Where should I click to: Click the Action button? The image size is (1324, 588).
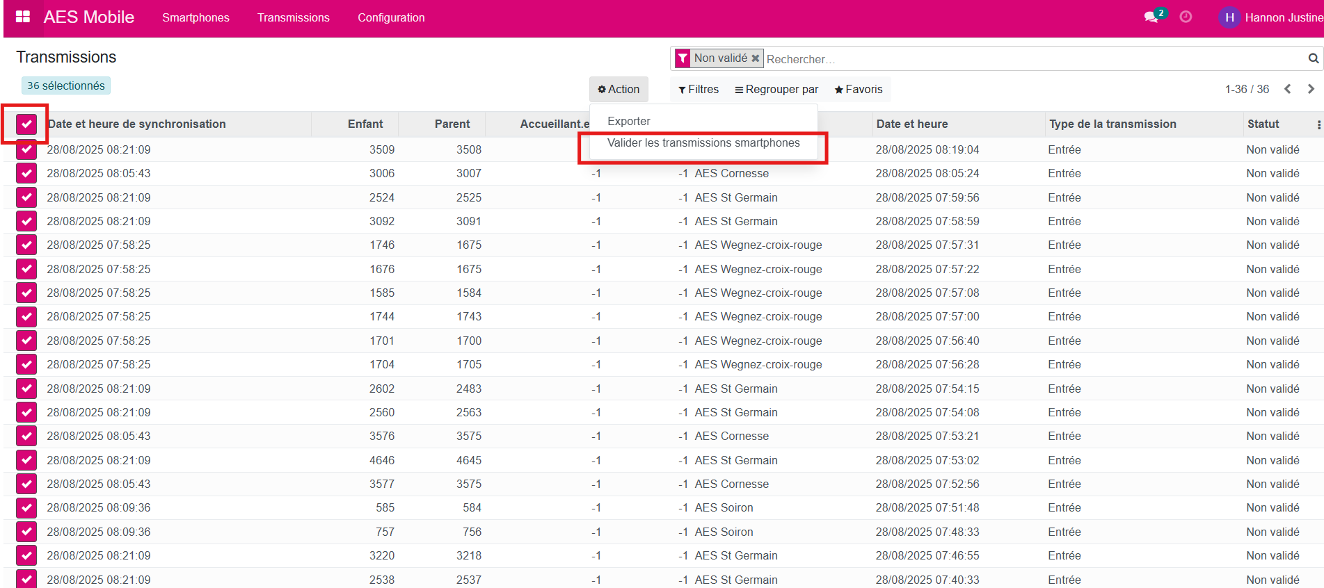pyautogui.click(x=619, y=90)
